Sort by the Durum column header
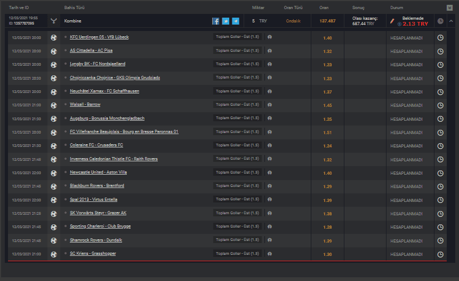Screen dimensions: 459x281 [397, 7]
